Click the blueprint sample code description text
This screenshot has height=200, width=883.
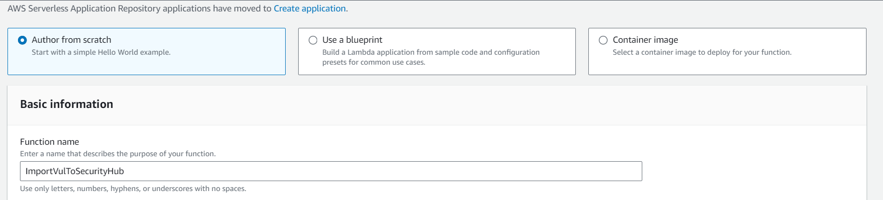431,52
